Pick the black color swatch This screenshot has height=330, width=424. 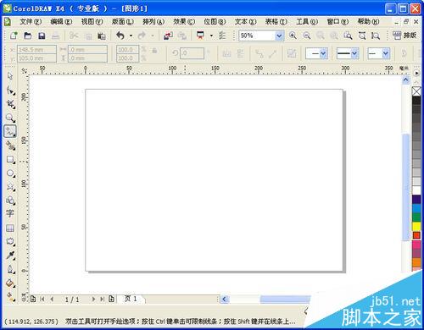click(x=416, y=101)
